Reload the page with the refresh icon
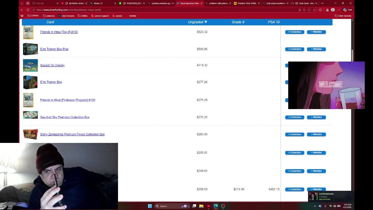The image size is (373, 210). [28, 10]
